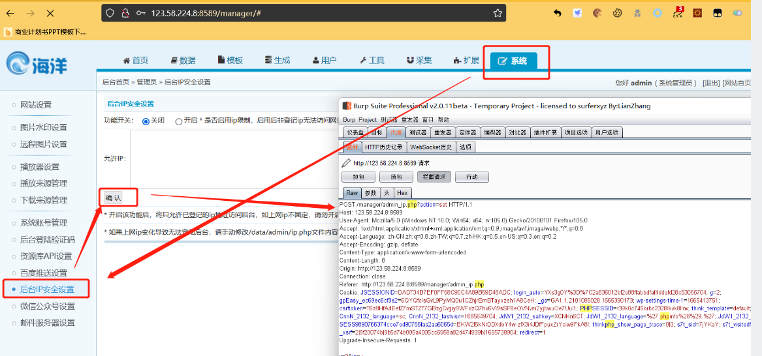Toggle 拦截请求 intercept button in Burp
The image size is (762, 356).
(434, 177)
